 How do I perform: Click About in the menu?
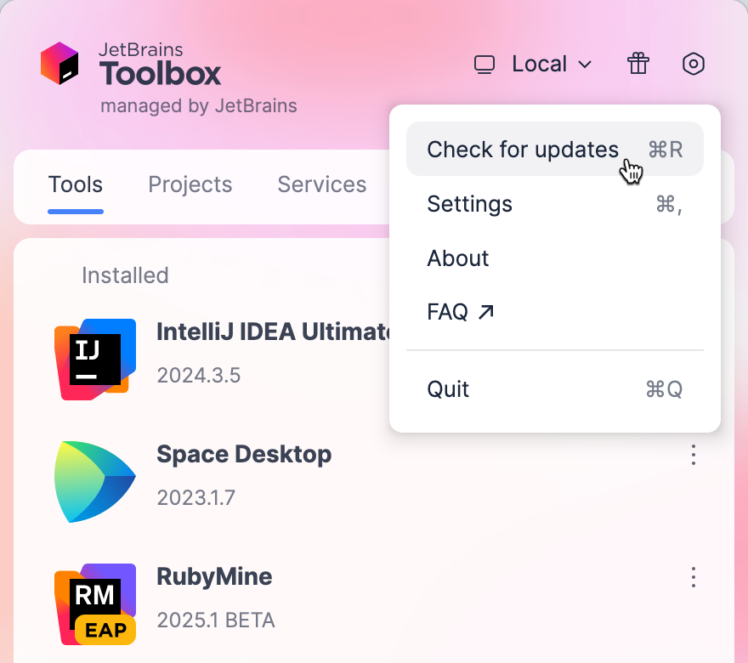457,258
